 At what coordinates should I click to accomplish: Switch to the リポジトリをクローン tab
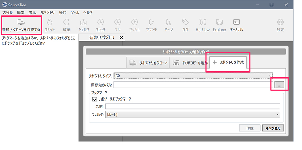click(148, 63)
